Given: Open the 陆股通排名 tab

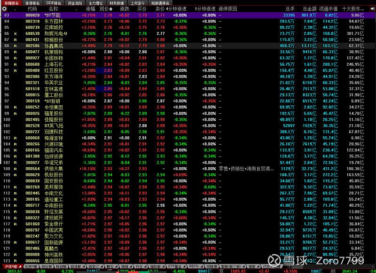Looking at the screenshot, I should [160, 3].
